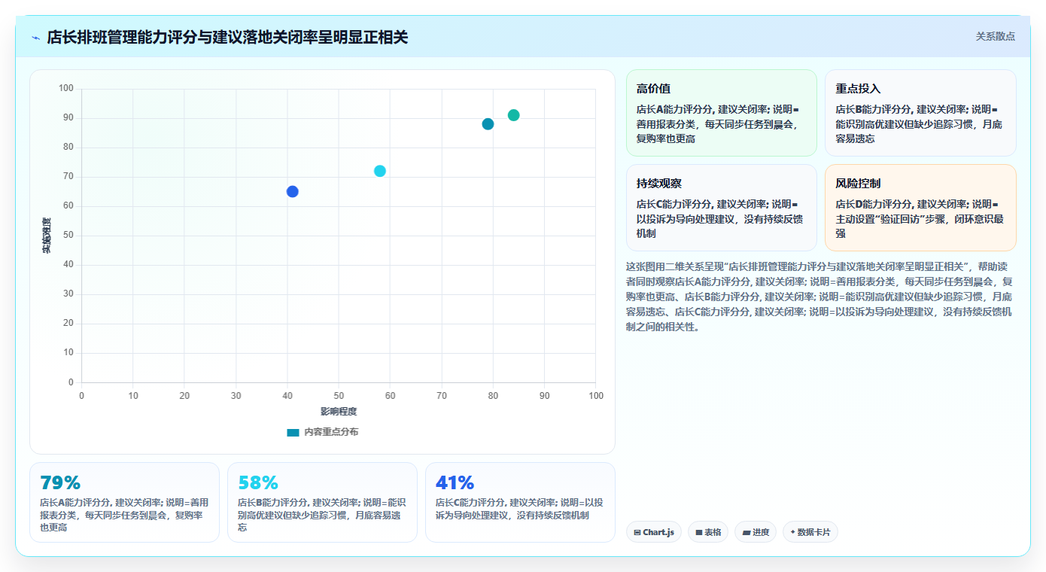
Task: Click x-axis tick label 100
Action: [596, 395]
